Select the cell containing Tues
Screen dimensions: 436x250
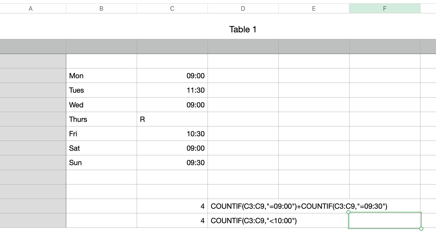click(101, 90)
